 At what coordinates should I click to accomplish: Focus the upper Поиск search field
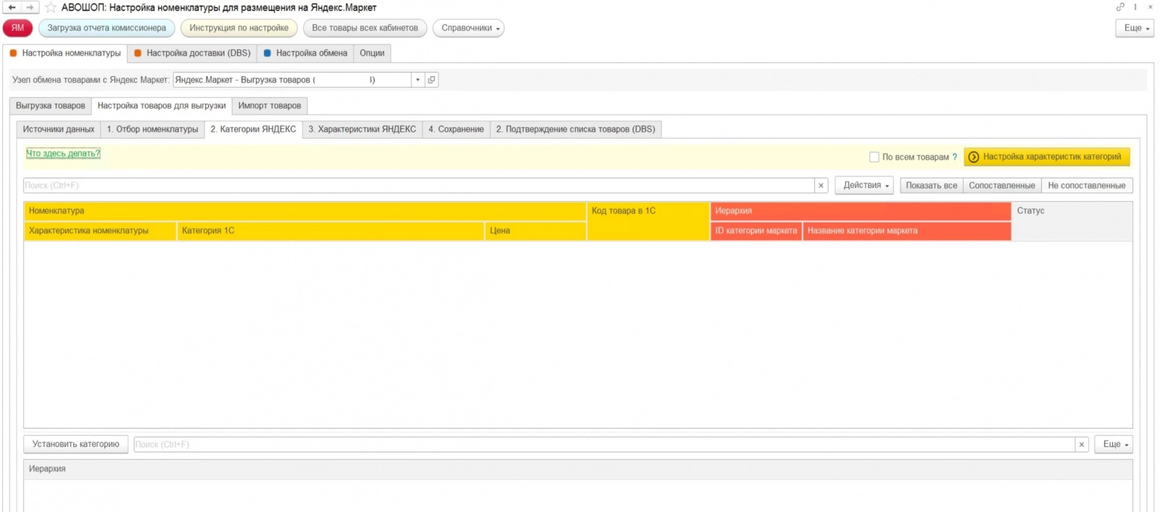pos(419,186)
